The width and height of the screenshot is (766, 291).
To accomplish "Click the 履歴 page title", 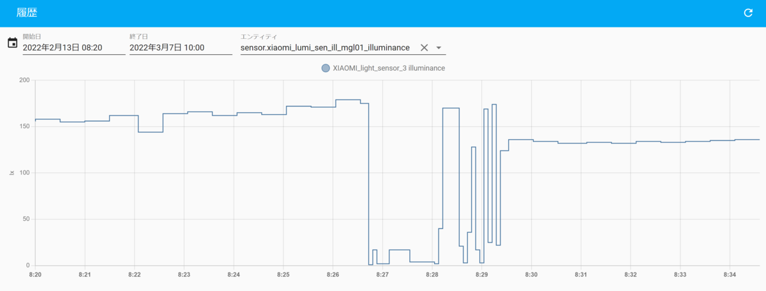I will click(27, 13).
